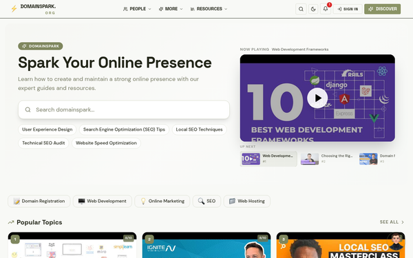Click the avatar chat assistant icon
The image size is (413, 258).
pyautogui.click(x=396, y=241)
